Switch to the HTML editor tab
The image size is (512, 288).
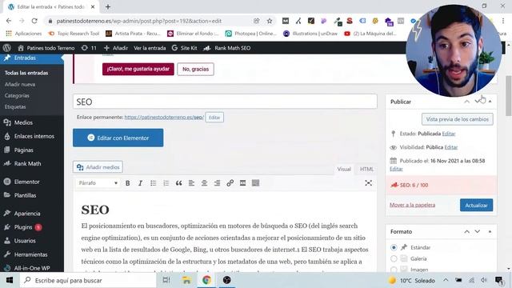(x=366, y=169)
